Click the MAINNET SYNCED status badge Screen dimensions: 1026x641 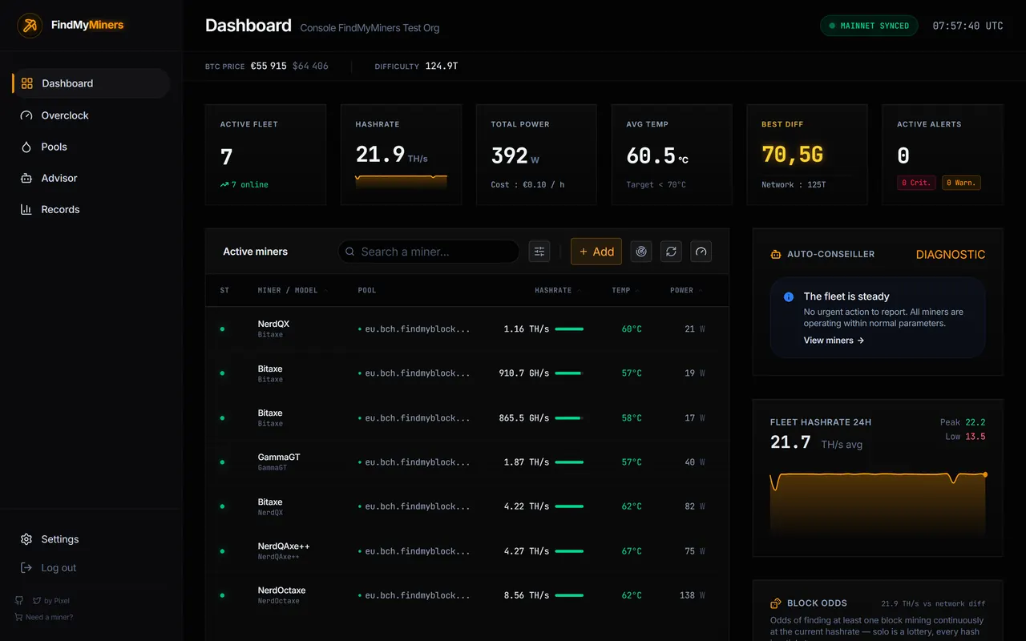pos(869,26)
